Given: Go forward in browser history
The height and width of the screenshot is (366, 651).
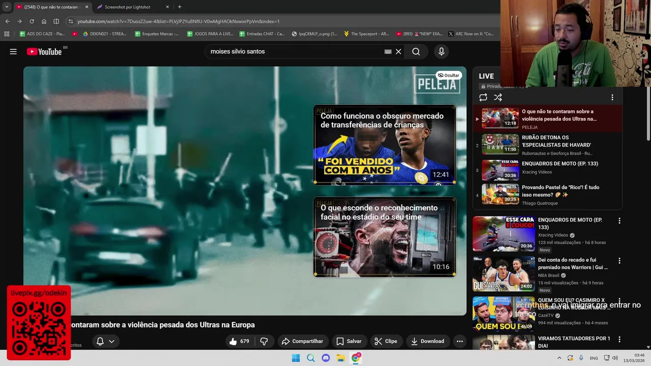Looking at the screenshot, I should [x=19, y=21].
